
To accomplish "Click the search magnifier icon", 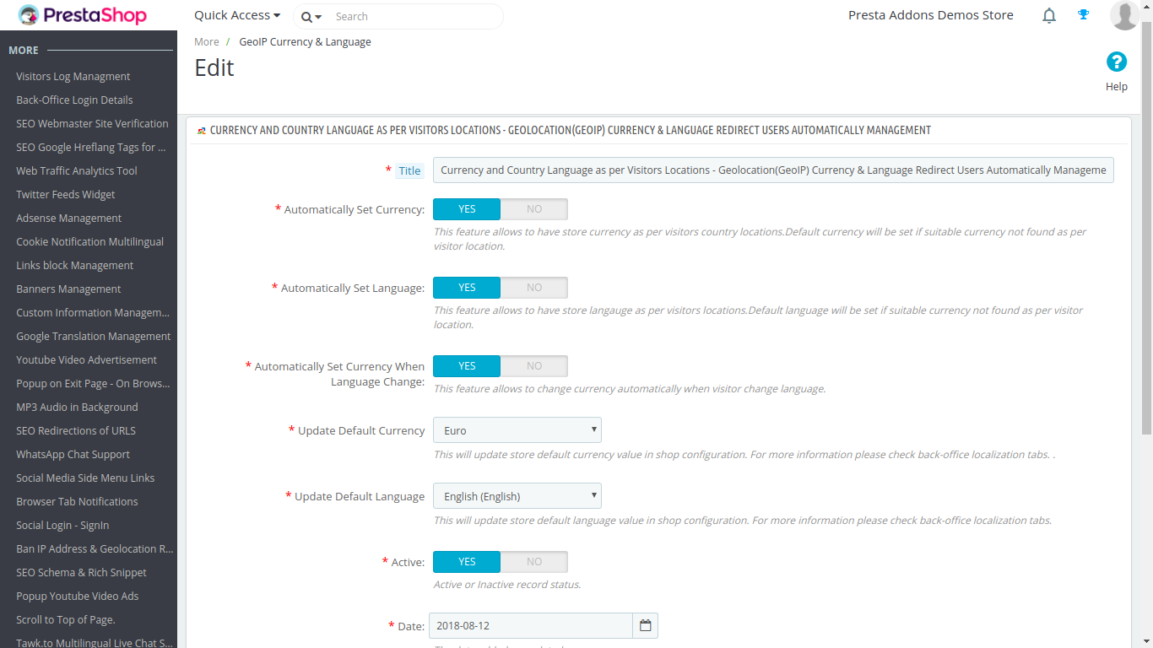I will coord(306,17).
